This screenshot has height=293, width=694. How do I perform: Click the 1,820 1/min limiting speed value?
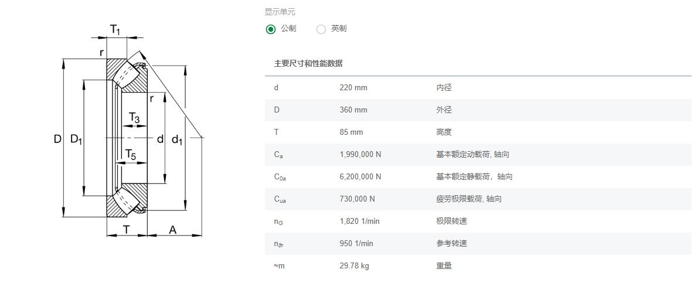359,222
